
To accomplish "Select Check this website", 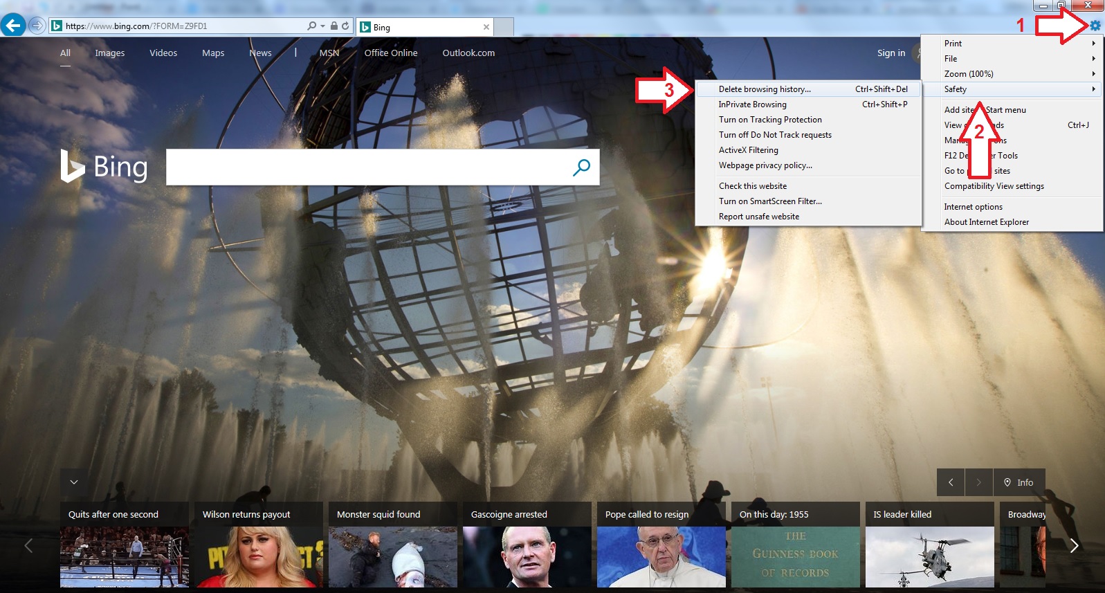I will pos(808,186).
